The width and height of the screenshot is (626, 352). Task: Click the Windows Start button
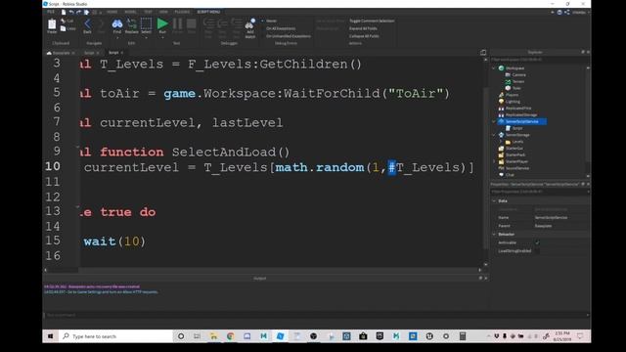(50, 336)
